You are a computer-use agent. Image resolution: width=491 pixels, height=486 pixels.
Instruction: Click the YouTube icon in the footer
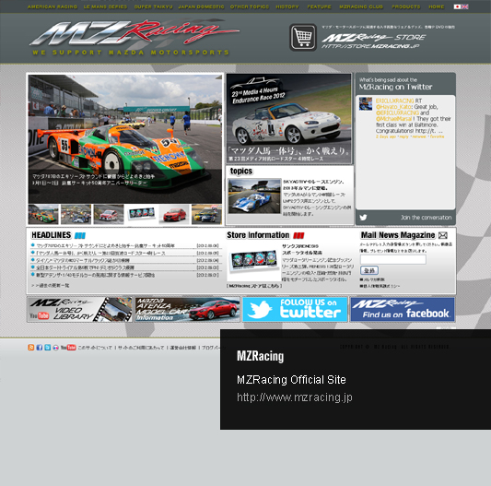coord(68,347)
